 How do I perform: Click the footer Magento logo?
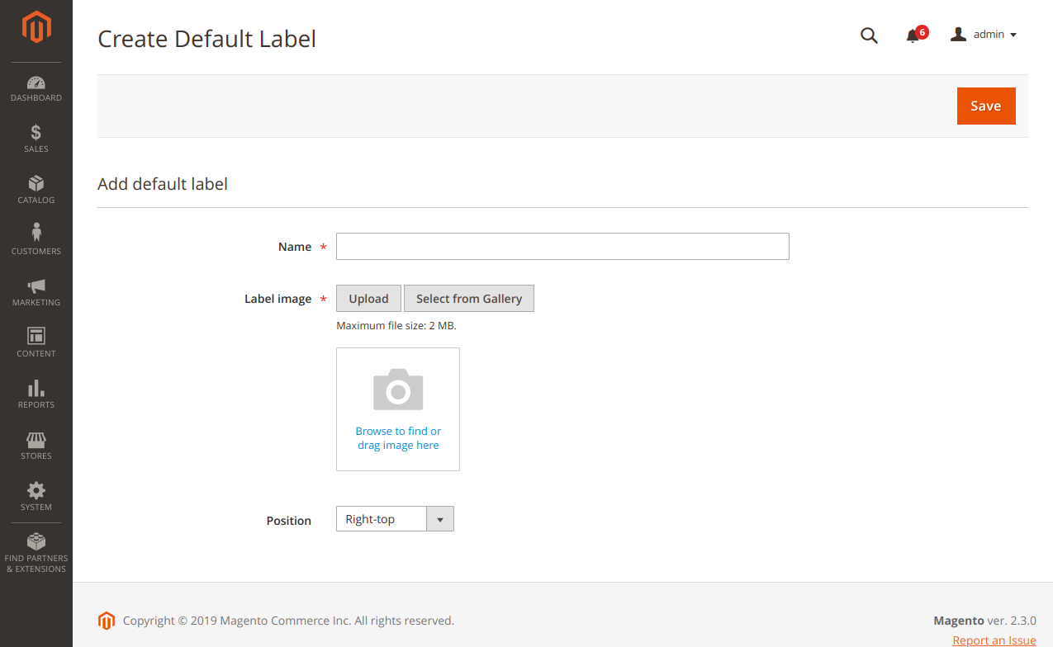tap(106, 621)
